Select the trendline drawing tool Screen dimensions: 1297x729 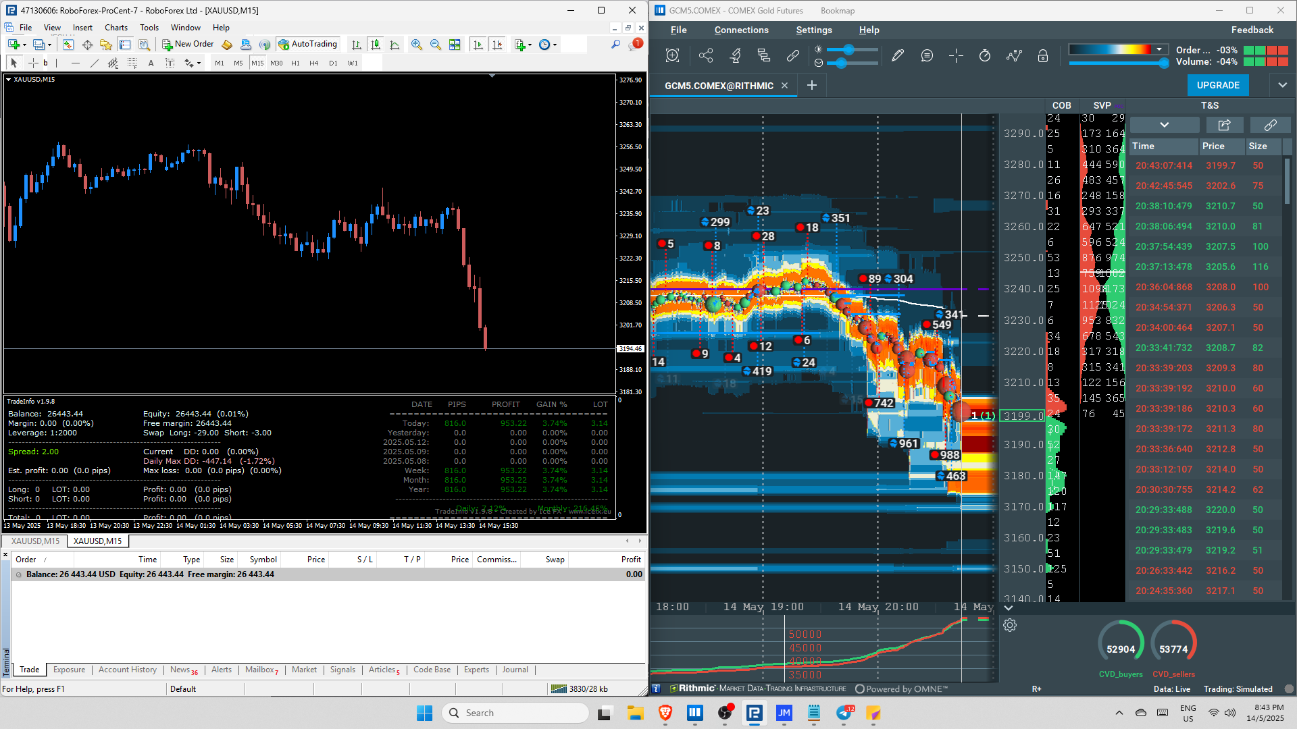tap(94, 63)
